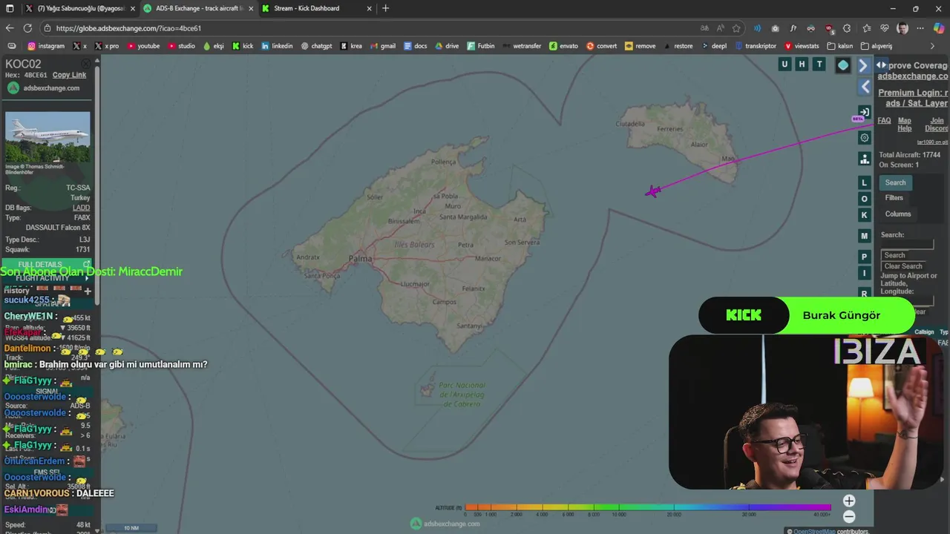The width and height of the screenshot is (950, 534).
Task: Select the Search tab in sidebar
Action: coord(895,182)
